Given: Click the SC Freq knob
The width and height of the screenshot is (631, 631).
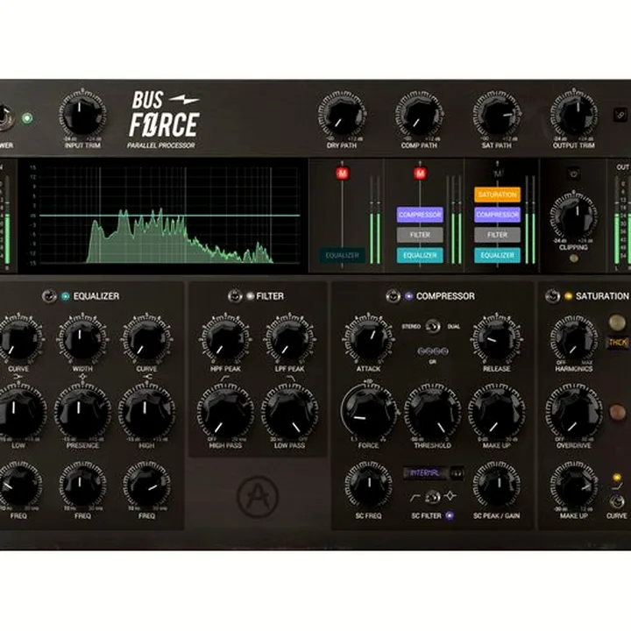Looking at the screenshot, I should 368,485.
